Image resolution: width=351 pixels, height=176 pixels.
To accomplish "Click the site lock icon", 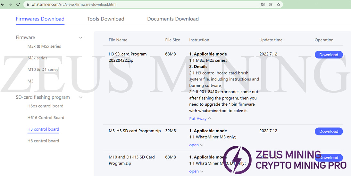I will click(28, 5).
